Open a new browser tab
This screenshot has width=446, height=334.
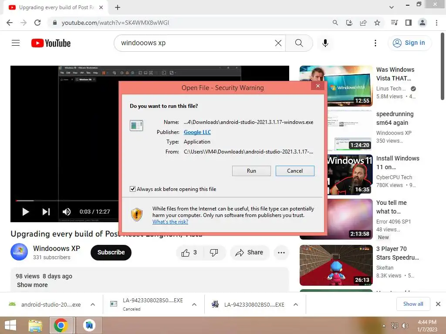(x=118, y=7)
